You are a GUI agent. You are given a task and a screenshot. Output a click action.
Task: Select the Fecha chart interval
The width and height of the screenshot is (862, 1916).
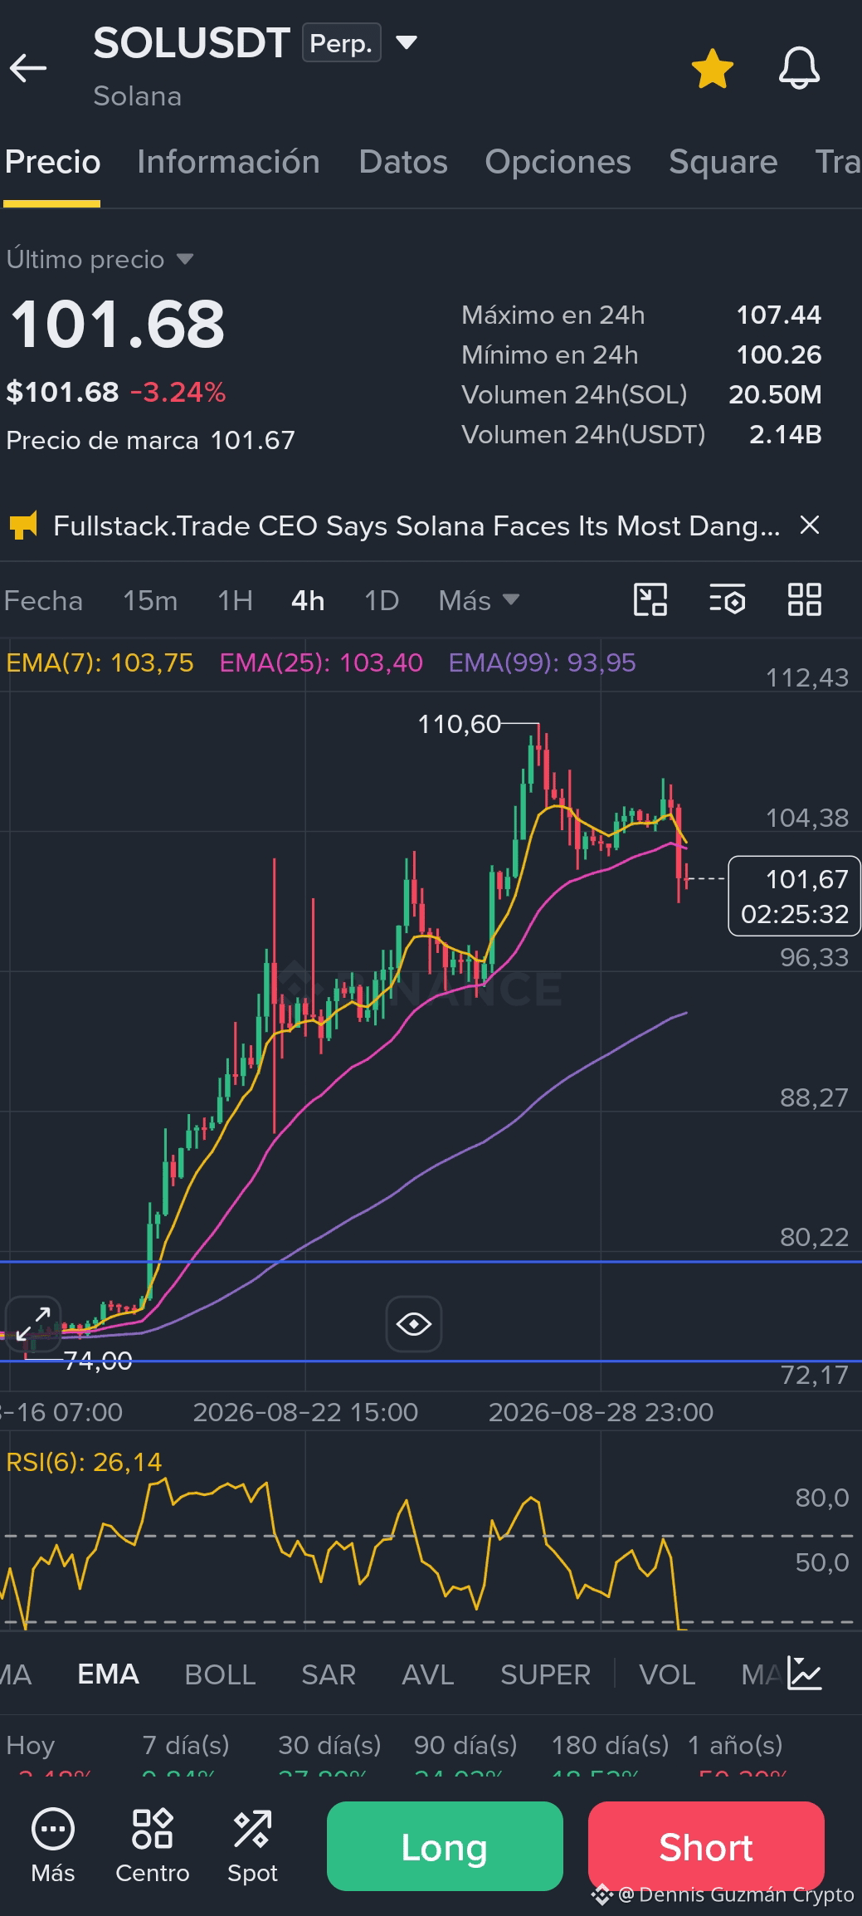coord(43,600)
